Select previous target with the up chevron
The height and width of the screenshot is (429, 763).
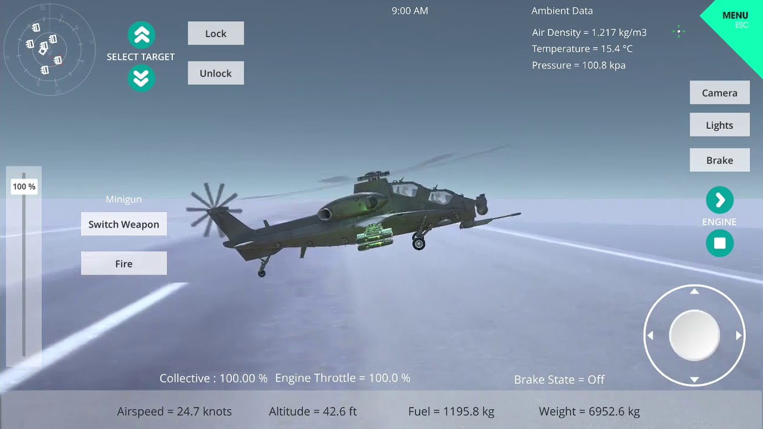coord(141,36)
